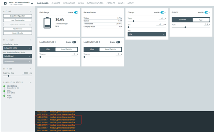This screenshot has width=214, height=132.
Task: Expand BUCK 1 card options arrow
Action: [x=209, y=12]
